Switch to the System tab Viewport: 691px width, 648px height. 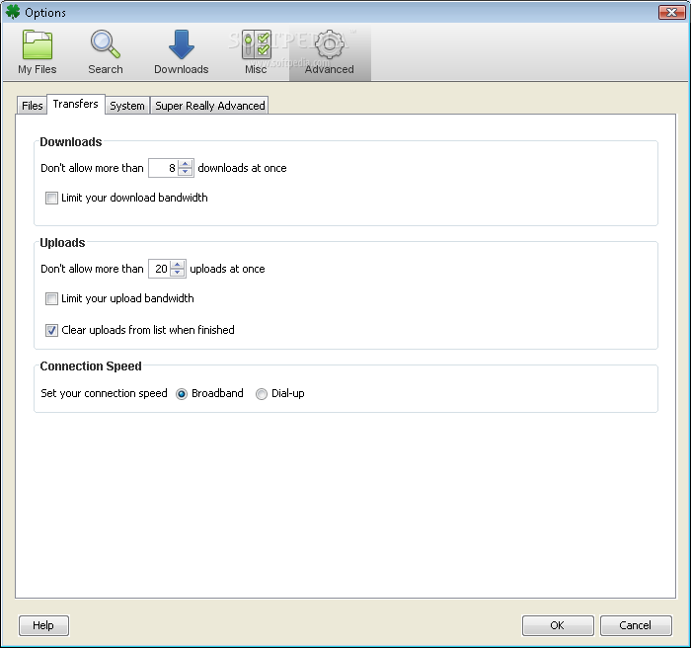[x=127, y=106]
